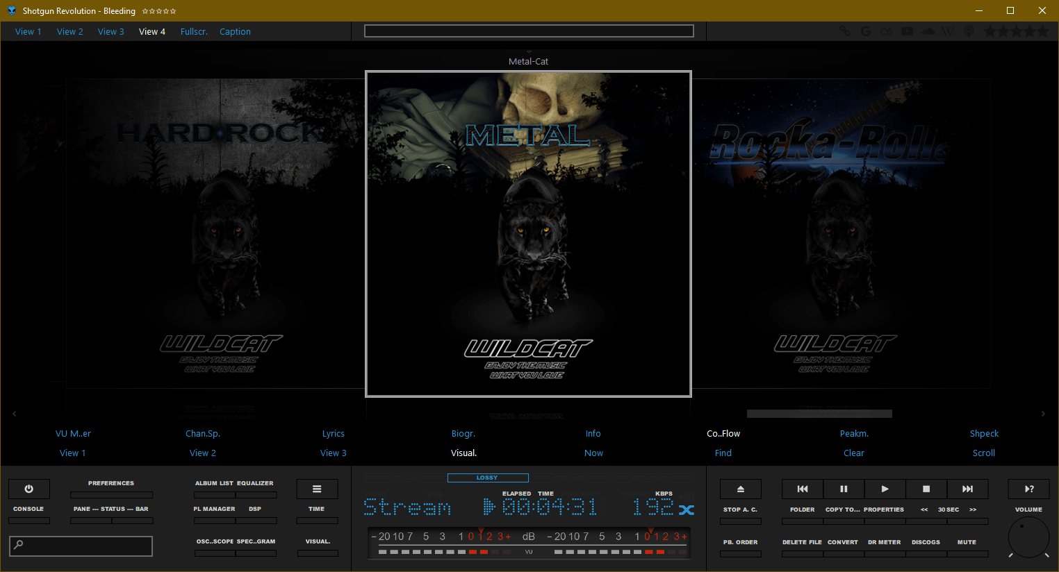Screen dimensions: 1059x572
Task: Open the hamburger menu button
Action: pos(317,489)
